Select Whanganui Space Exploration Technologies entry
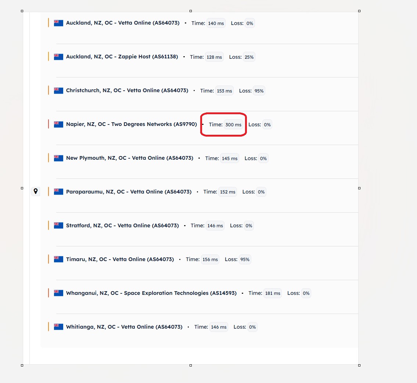Screen dimensions: 417x383 151,293
